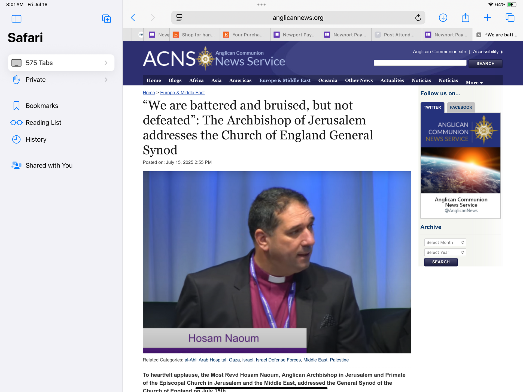The height and width of the screenshot is (392, 523).
Task: Focus the site search text field
Action: pyautogui.click(x=420, y=63)
